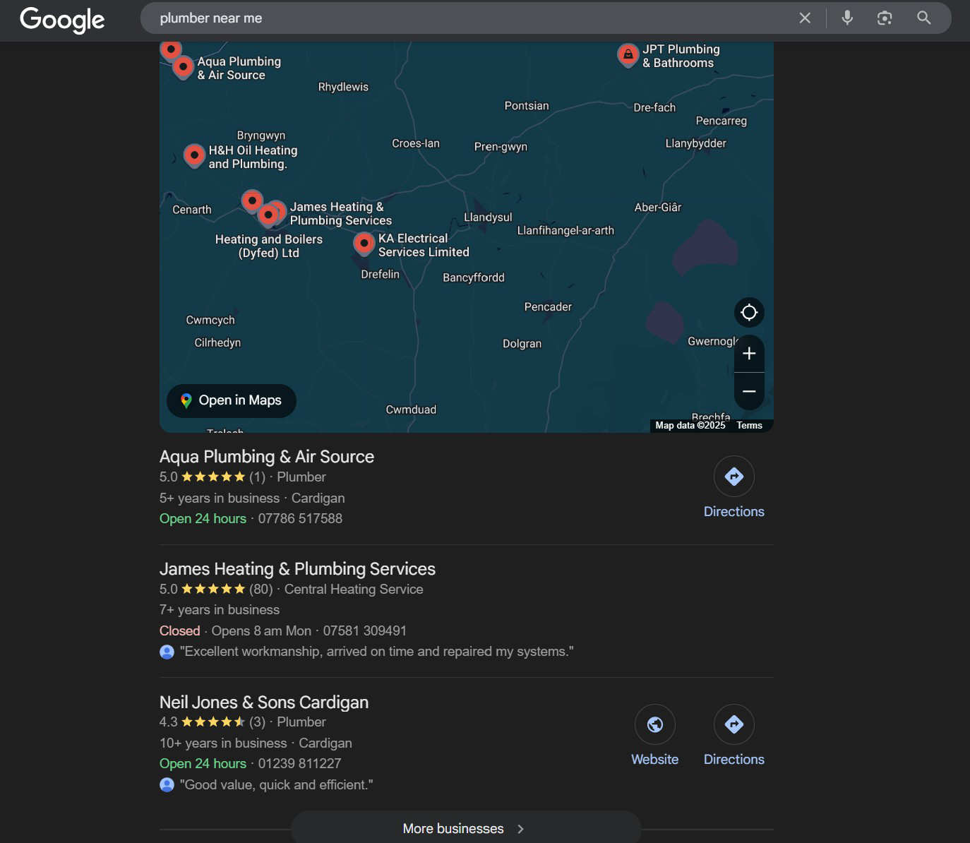
Task: Zoom out on the map
Action: pyautogui.click(x=749, y=391)
